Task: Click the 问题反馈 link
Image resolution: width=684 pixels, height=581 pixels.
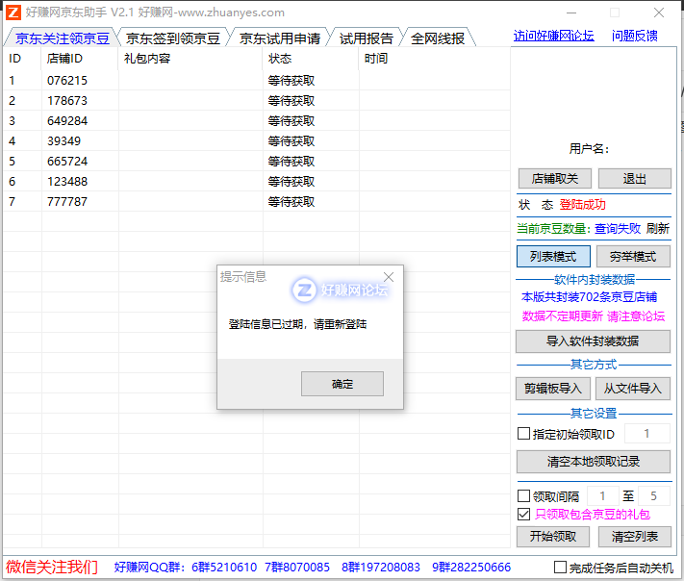Action: 635,36
